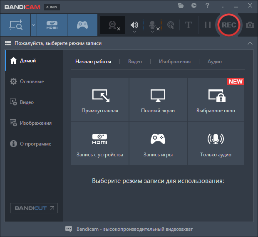Expand the speaker sound options

tap(134, 31)
